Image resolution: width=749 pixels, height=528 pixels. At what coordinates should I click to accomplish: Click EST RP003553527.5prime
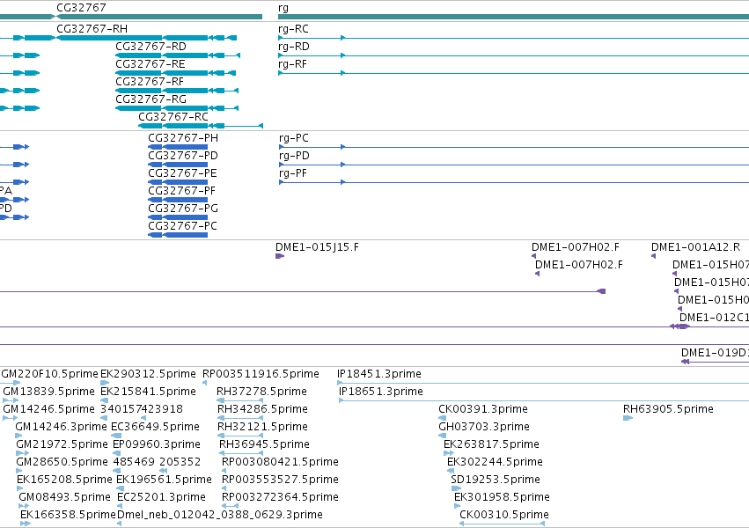(x=281, y=480)
